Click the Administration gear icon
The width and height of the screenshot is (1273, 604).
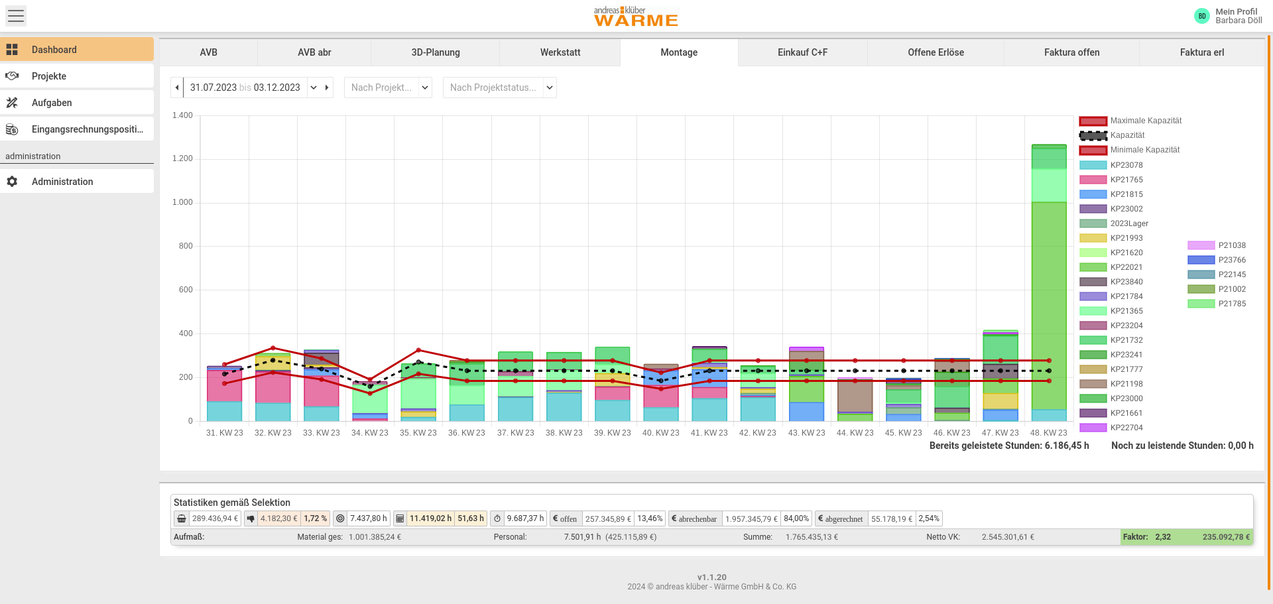pyautogui.click(x=12, y=182)
